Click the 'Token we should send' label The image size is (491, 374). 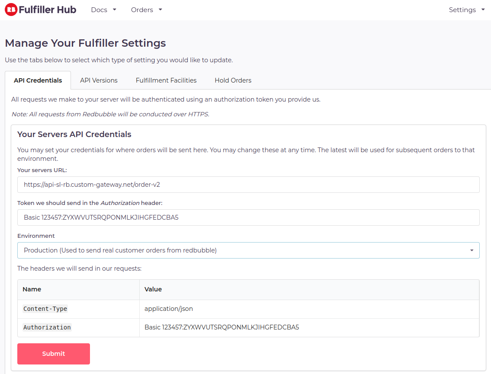(x=90, y=203)
